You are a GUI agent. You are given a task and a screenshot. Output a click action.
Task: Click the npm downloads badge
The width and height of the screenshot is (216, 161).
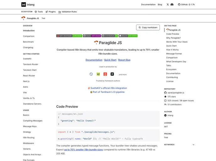(69, 36)
